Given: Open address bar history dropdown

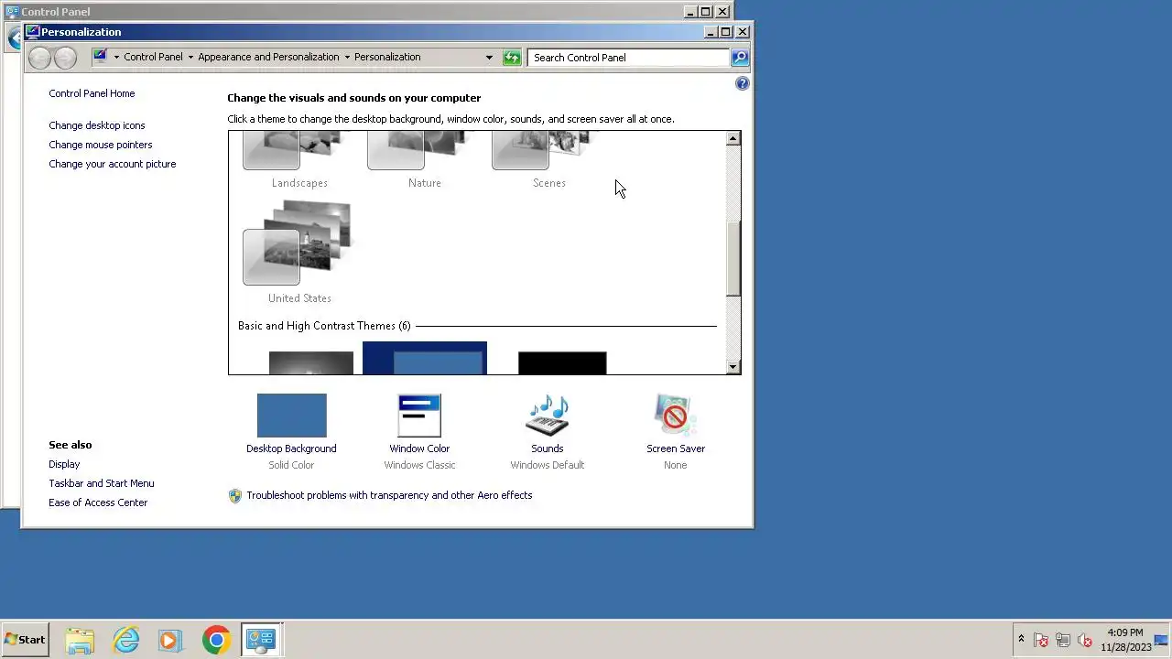Looking at the screenshot, I should [x=489, y=58].
